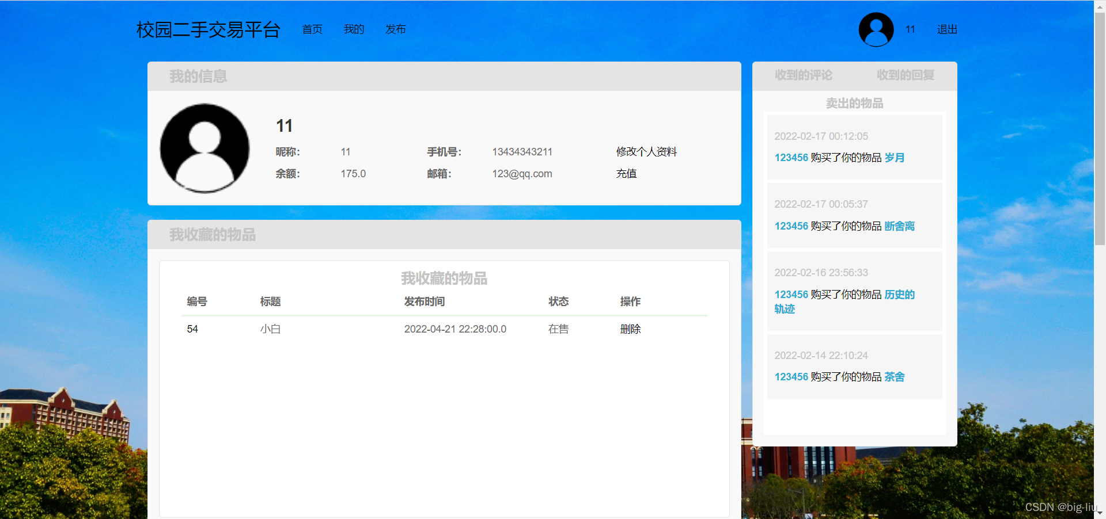Switch to the 收到的评论 tab
The height and width of the screenshot is (519, 1106).
pos(803,75)
